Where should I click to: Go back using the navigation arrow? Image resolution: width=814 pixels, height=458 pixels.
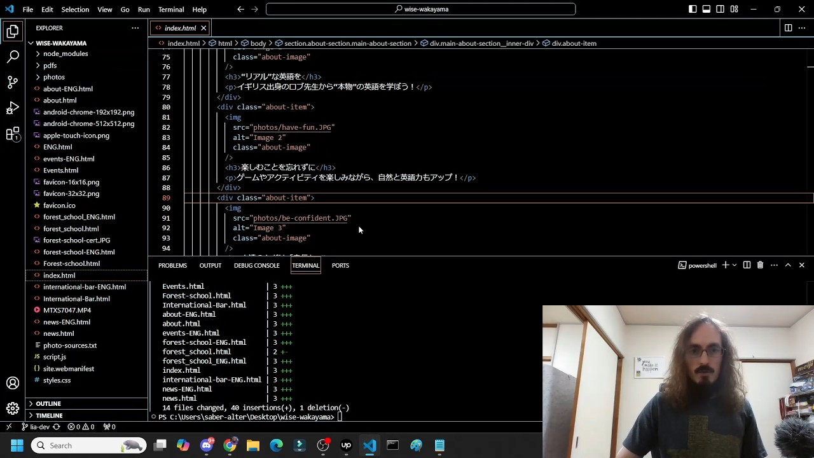tap(240, 10)
